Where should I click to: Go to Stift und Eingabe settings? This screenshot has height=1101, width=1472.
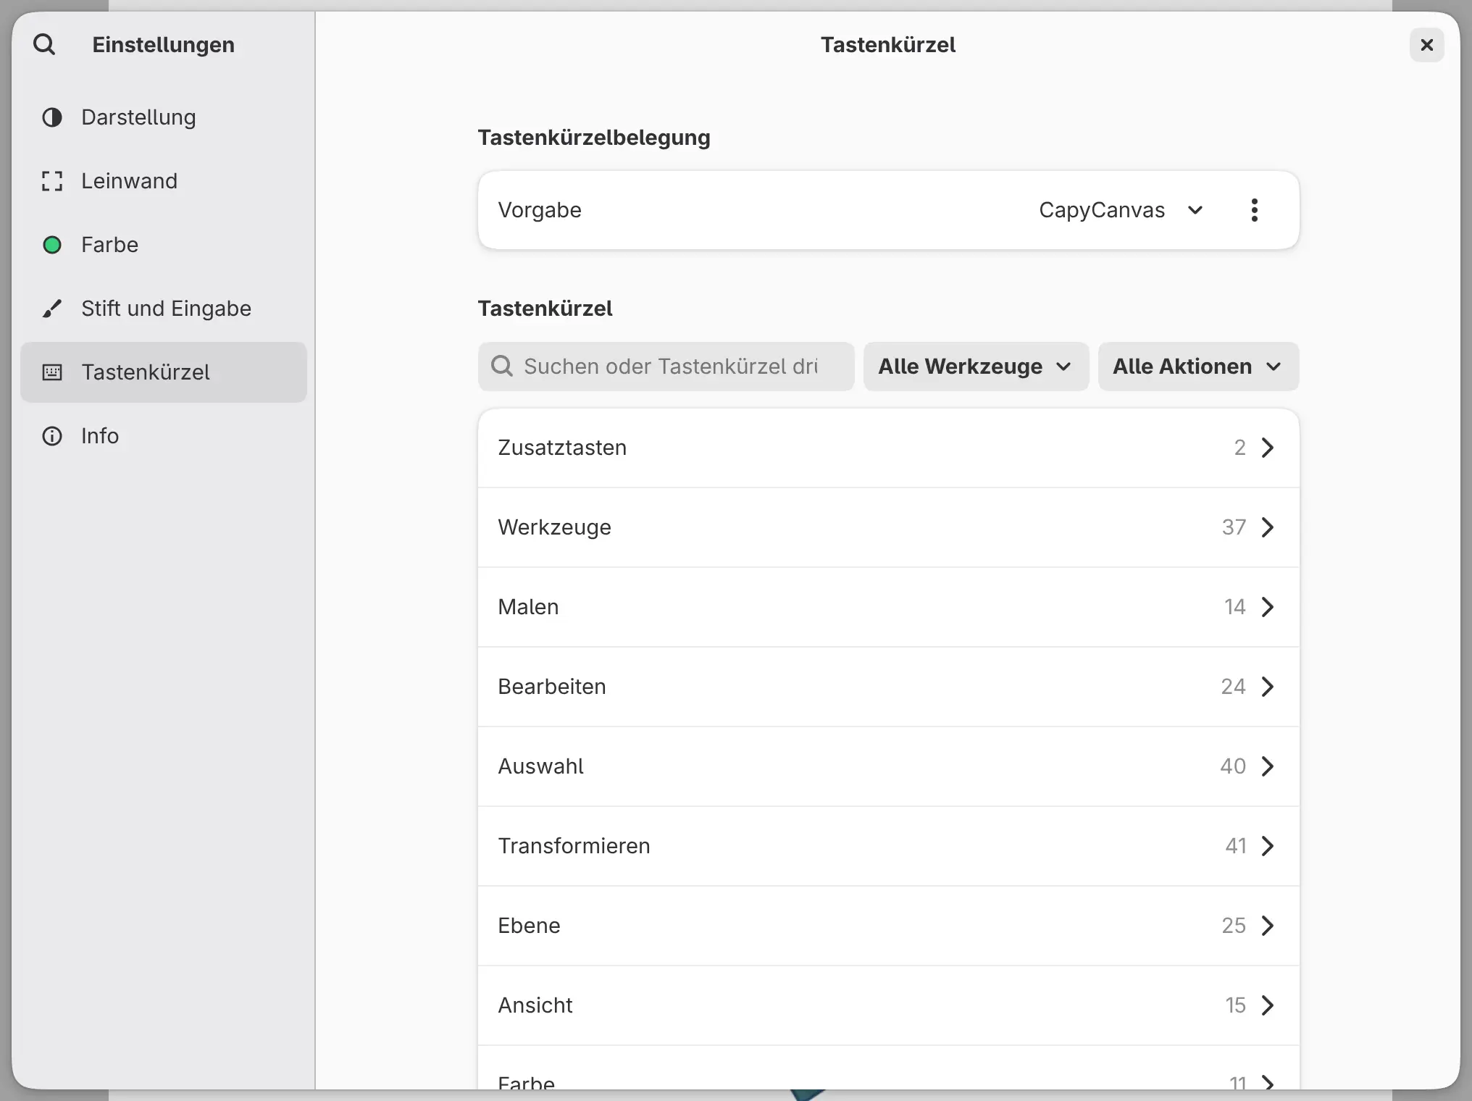pos(164,309)
